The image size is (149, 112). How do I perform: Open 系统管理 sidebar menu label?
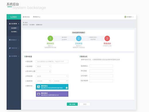(14, 56)
